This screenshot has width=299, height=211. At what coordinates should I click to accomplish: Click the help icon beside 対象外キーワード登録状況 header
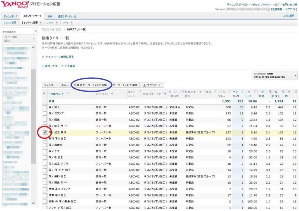pos(215,92)
